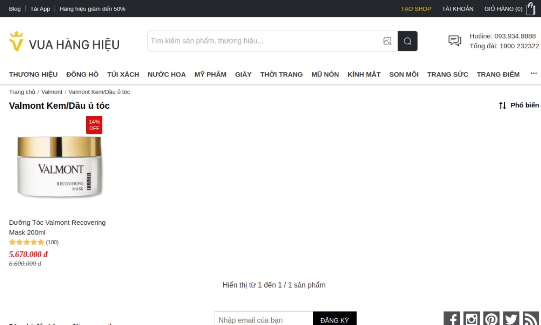The image size is (541, 325).
Task: Open Hàng hiệu giảm đến 50% link
Action: tap(93, 8)
